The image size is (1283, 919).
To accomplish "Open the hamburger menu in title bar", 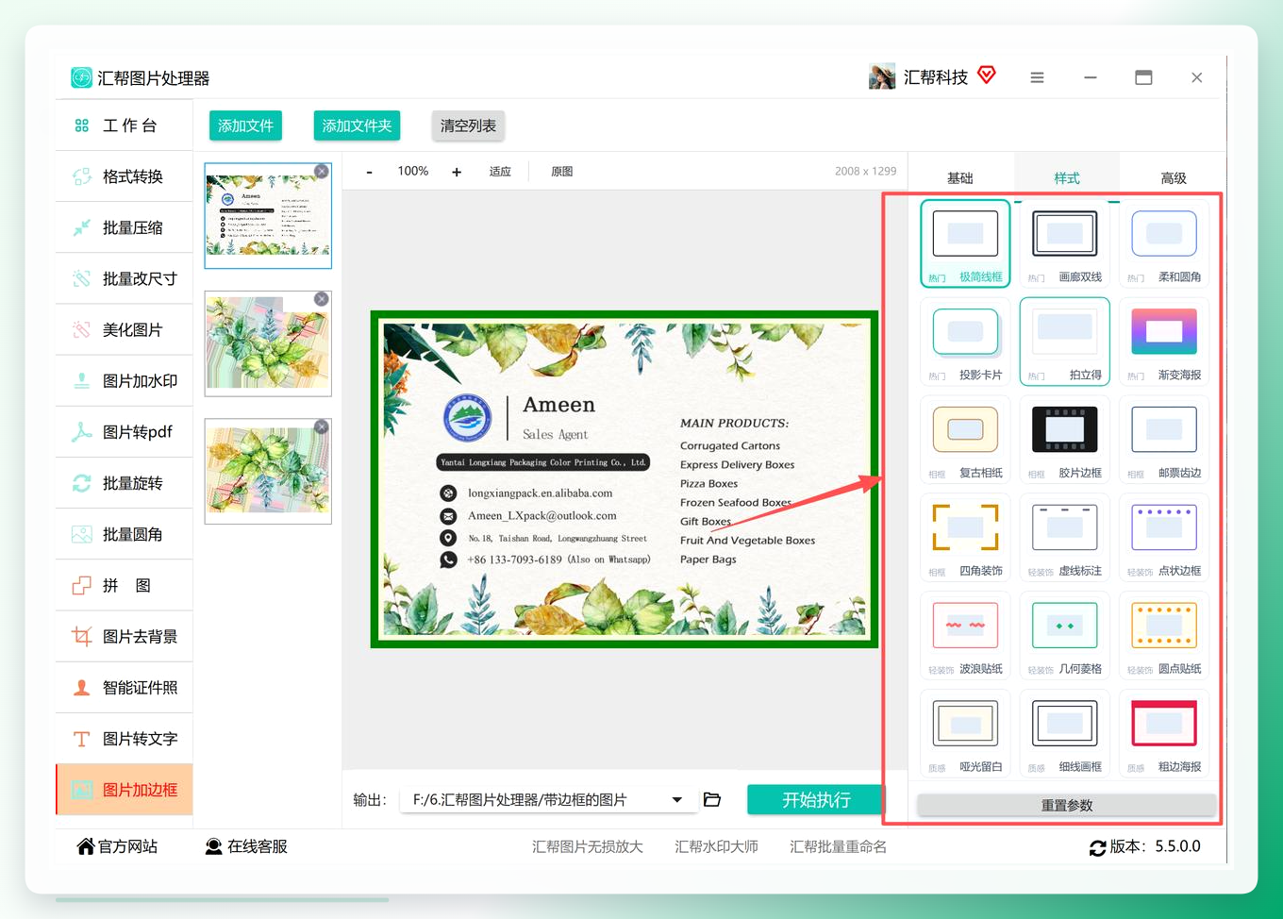I will tap(1037, 77).
